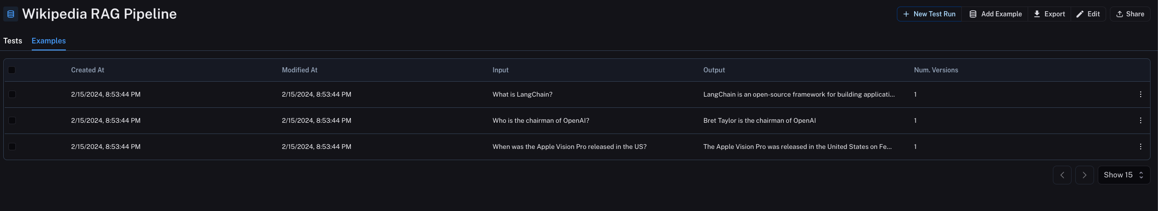Export the dataset using download button
The image size is (1158, 211).
pos(1049,14)
